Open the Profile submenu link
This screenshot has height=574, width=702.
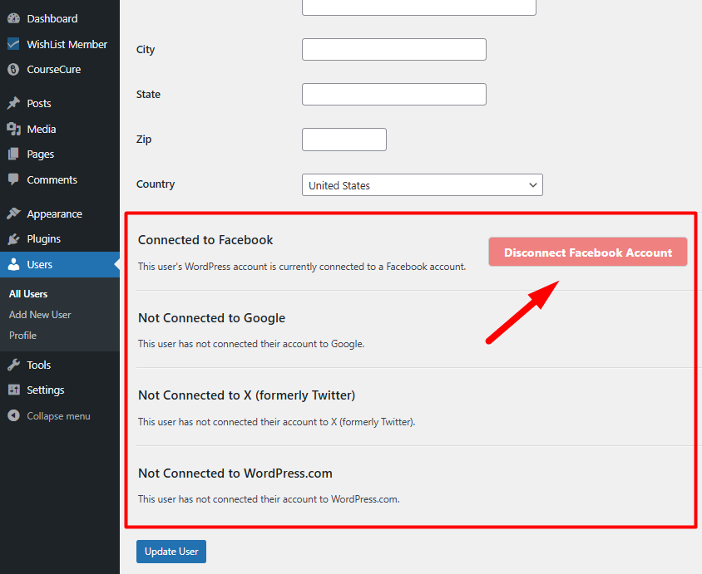coord(22,336)
